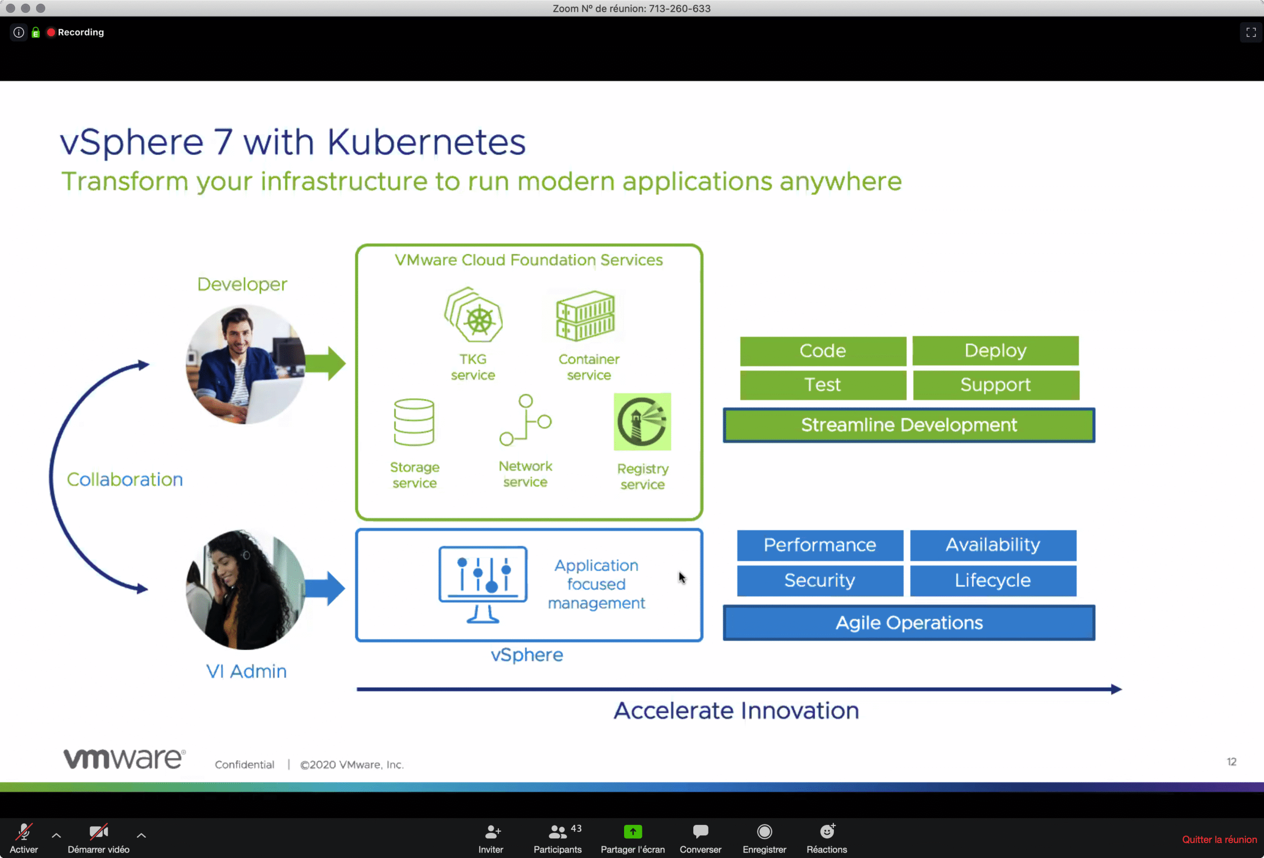Start camera with Démarrer vidéo
Screen dimensions: 1264x858
point(98,837)
